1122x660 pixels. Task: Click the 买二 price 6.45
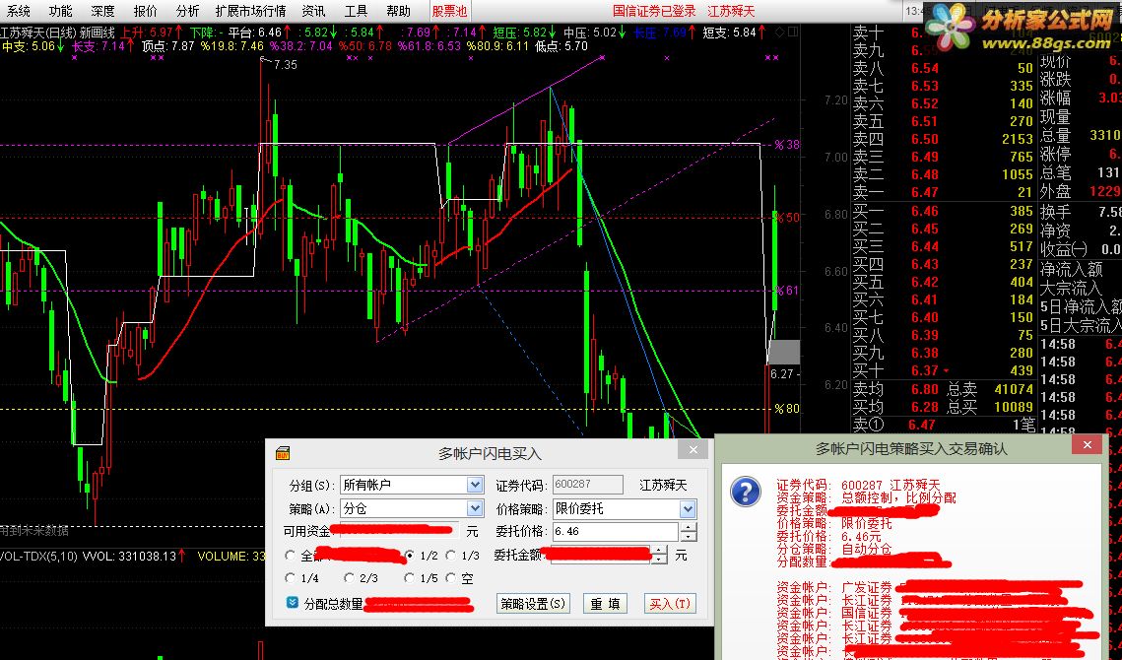925,229
